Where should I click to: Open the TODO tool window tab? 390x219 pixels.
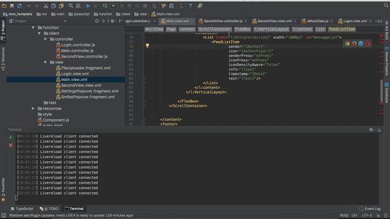pyautogui.click(x=49, y=209)
